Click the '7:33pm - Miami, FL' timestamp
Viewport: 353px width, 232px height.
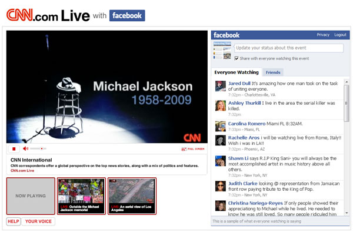[244, 130]
